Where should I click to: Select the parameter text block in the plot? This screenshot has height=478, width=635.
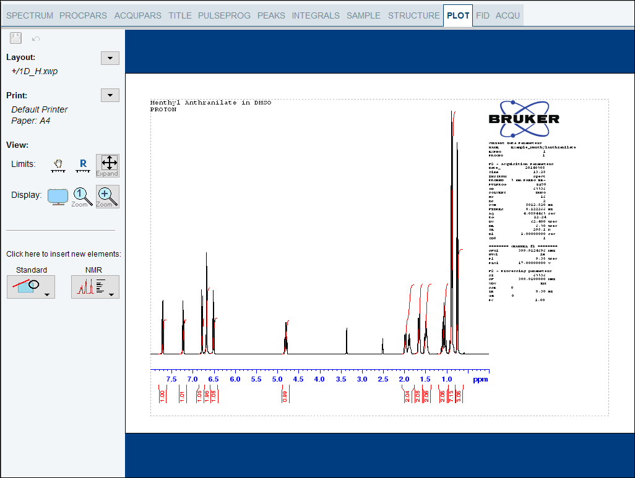(532, 221)
